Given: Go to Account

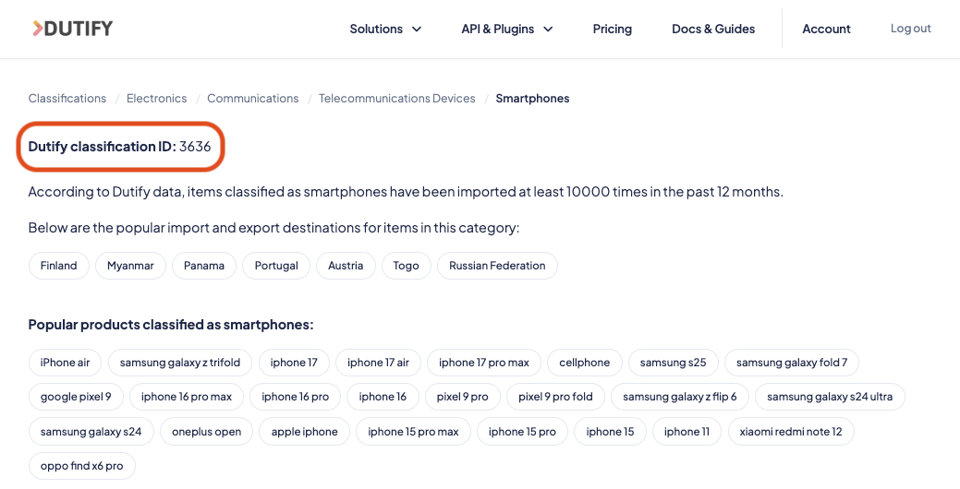Looking at the screenshot, I should [x=827, y=29].
